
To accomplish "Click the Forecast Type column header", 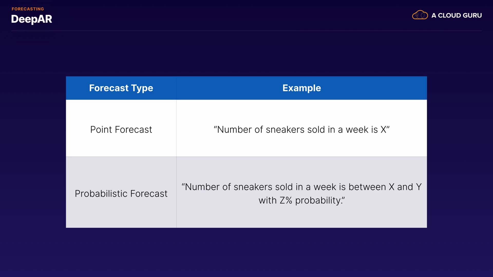I will 121,88.
